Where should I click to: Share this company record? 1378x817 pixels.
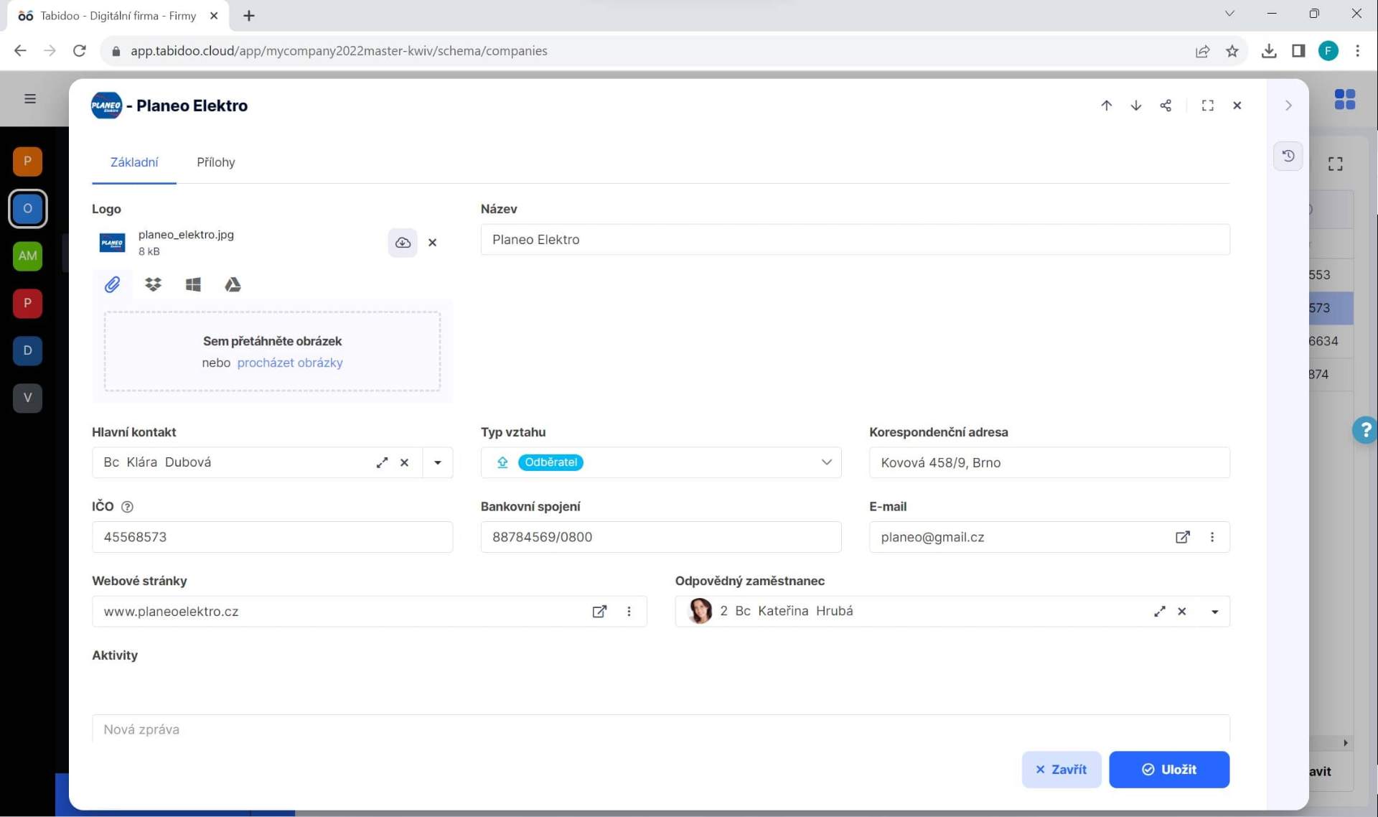[1165, 105]
